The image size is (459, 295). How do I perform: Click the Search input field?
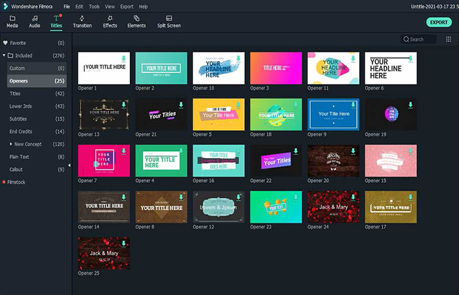coord(422,39)
